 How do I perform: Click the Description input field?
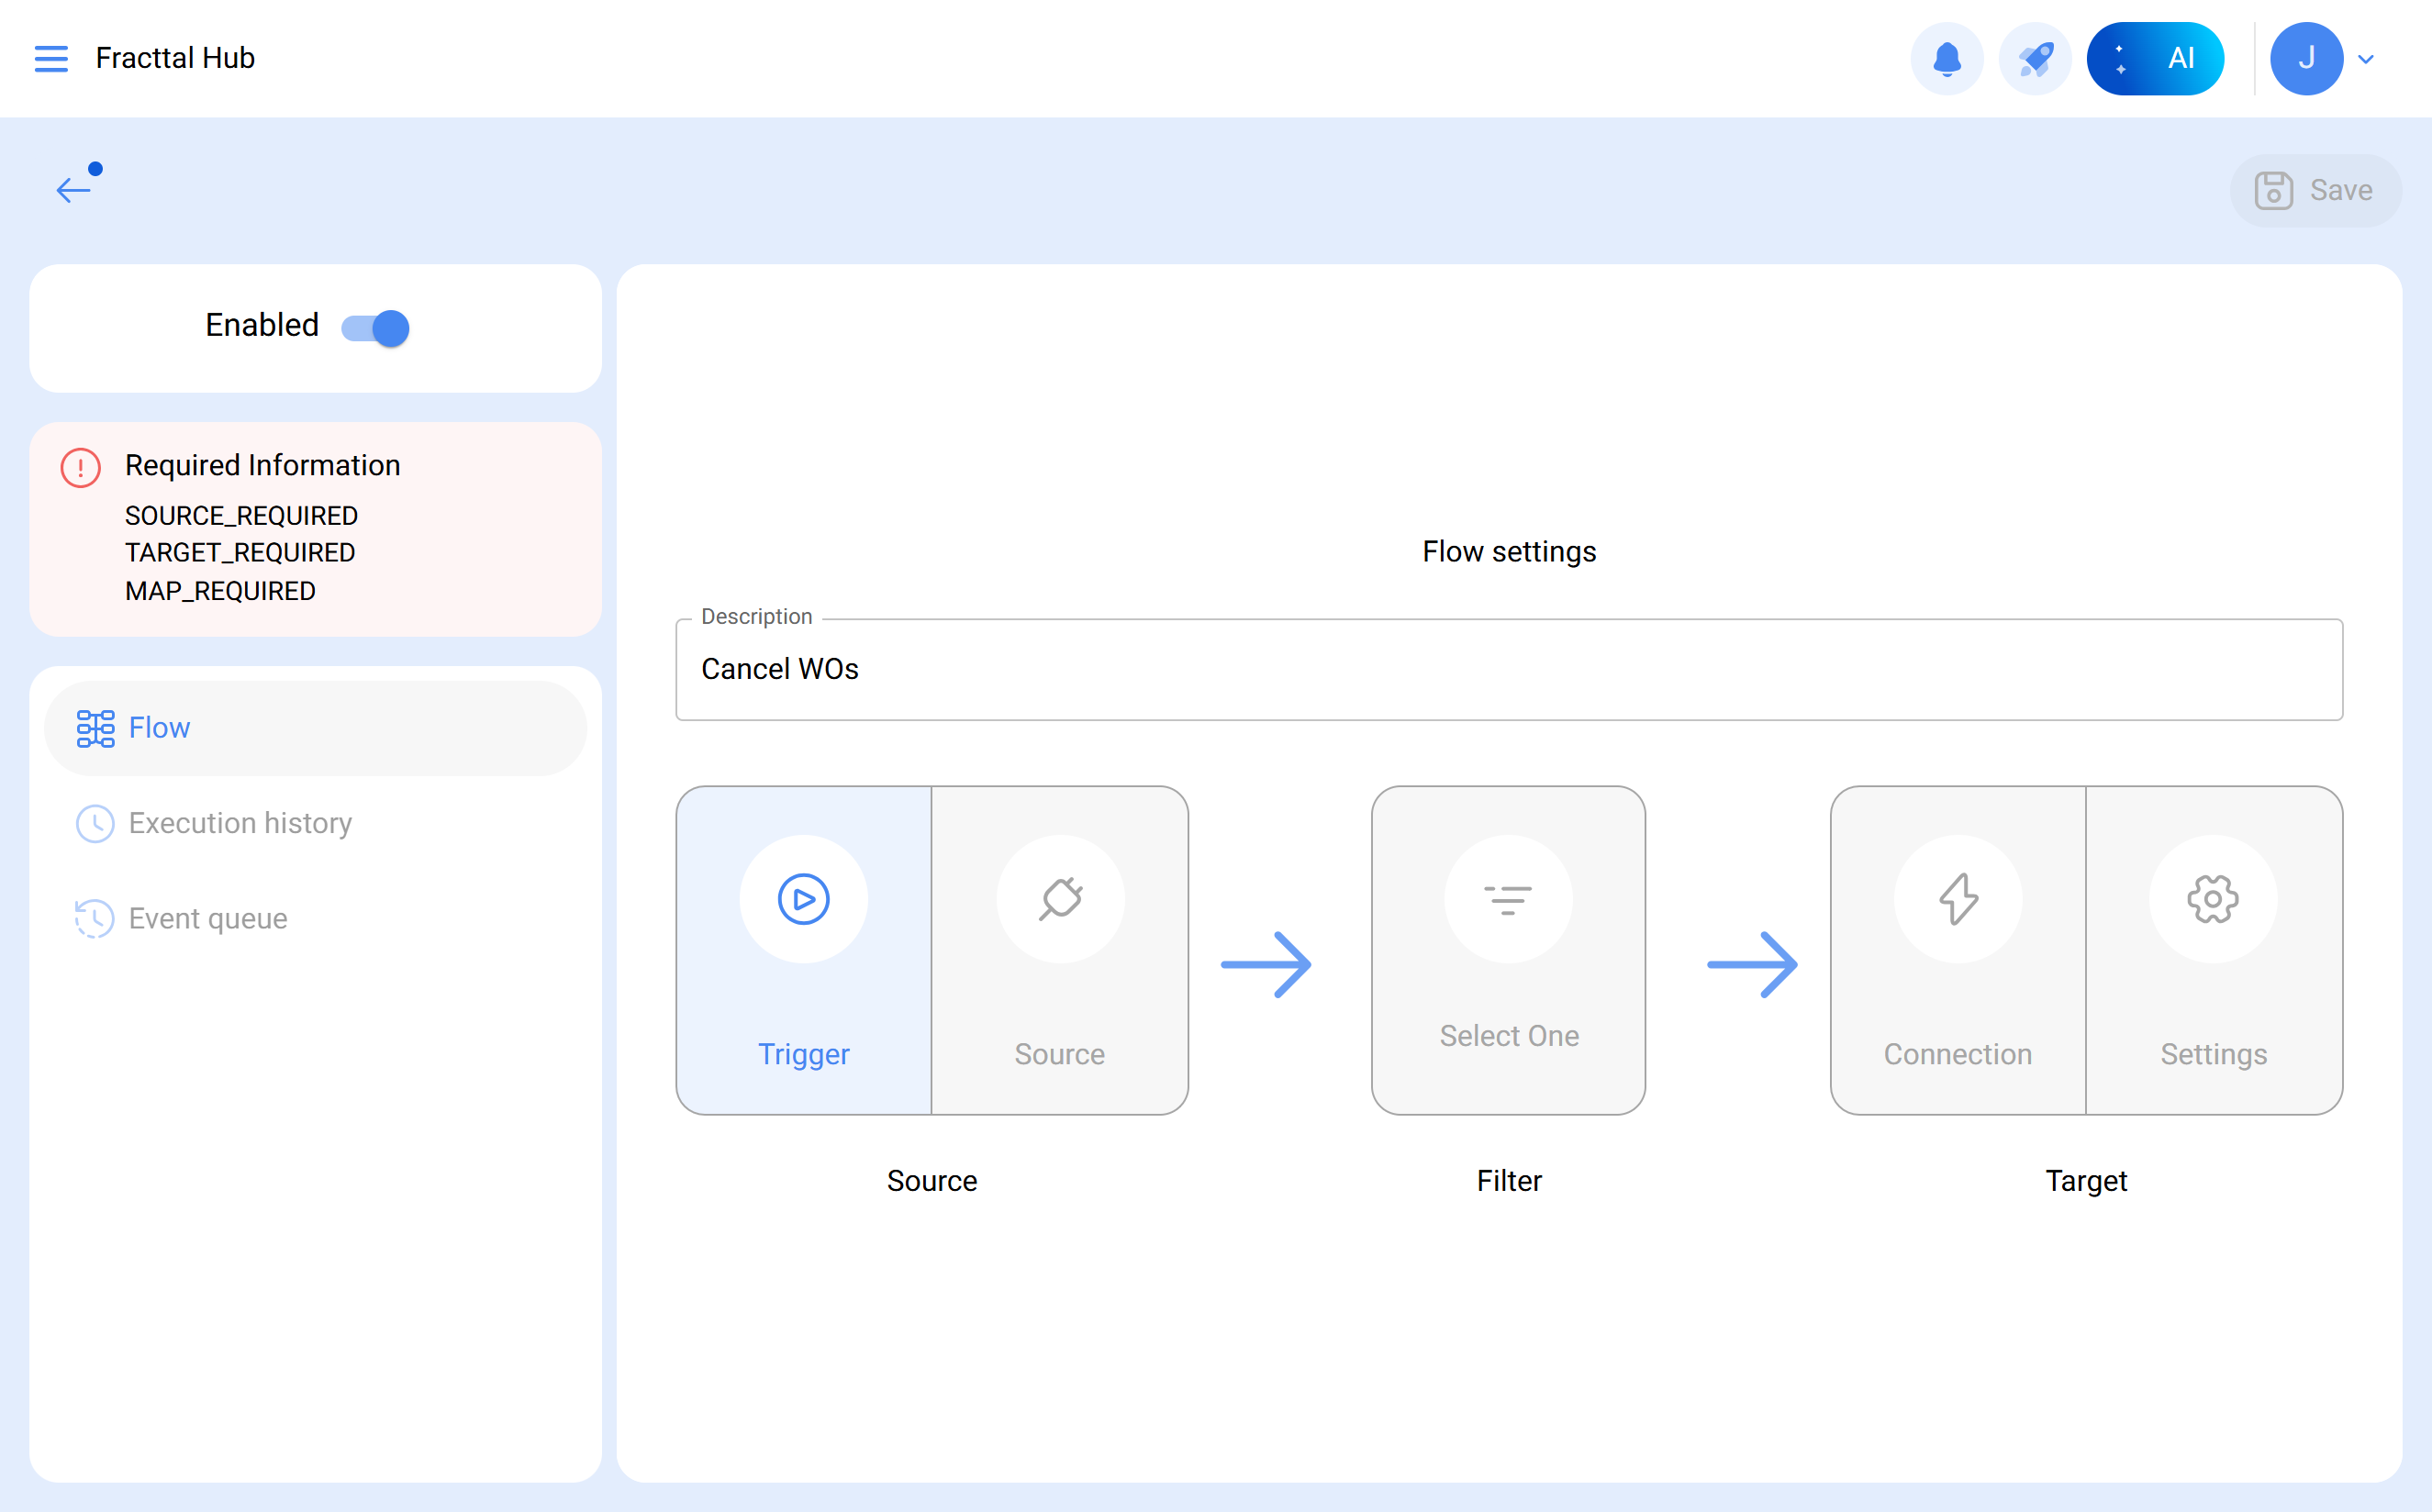(1508, 669)
